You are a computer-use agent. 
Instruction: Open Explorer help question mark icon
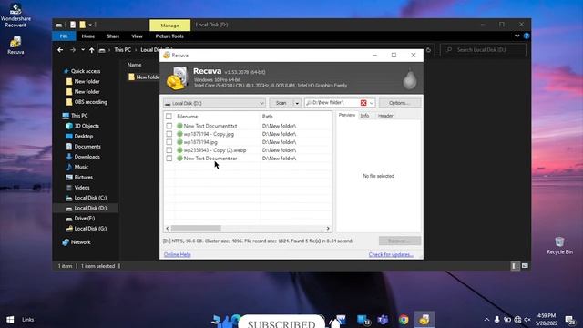(527, 36)
